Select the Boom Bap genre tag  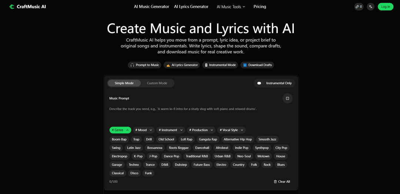tap(119, 139)
